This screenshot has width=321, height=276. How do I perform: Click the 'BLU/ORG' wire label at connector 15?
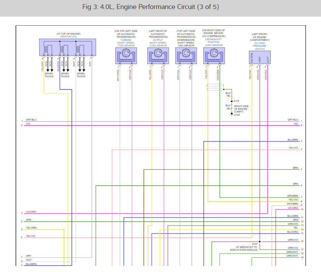[x=293, y=232]
